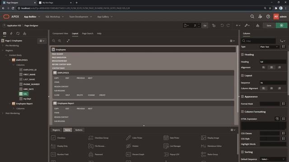
Task: Collapse the Appearance property group
Action: point(242,97)
